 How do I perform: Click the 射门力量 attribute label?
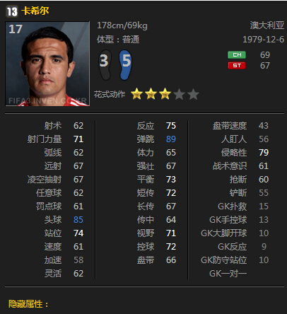45,139
